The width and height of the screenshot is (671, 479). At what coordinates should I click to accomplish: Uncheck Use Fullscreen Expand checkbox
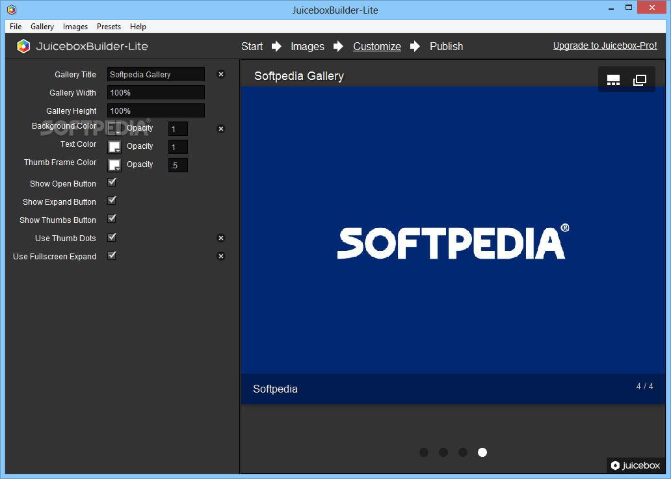[112, 256]
